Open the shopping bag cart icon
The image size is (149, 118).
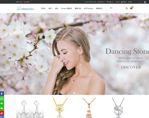coord(131,8)
